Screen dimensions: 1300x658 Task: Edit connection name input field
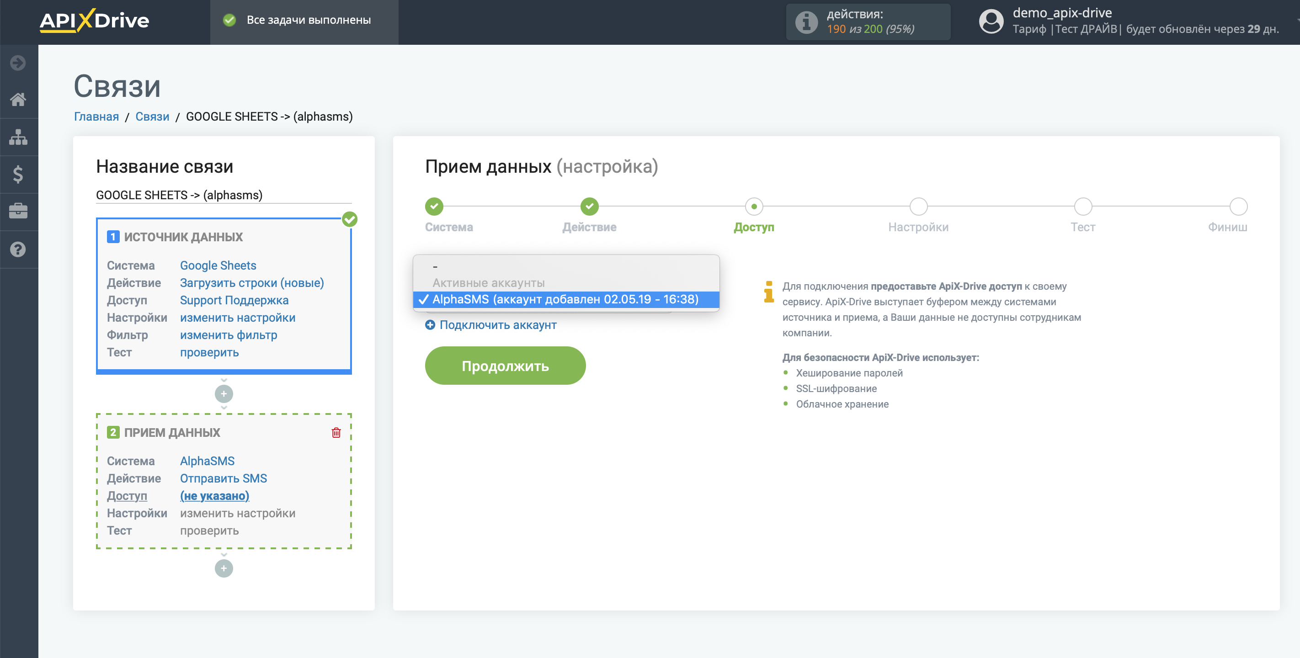(224, 195)
